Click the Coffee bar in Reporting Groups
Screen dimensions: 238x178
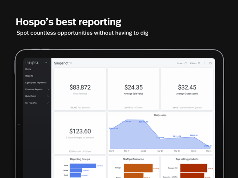coord(76,170)
